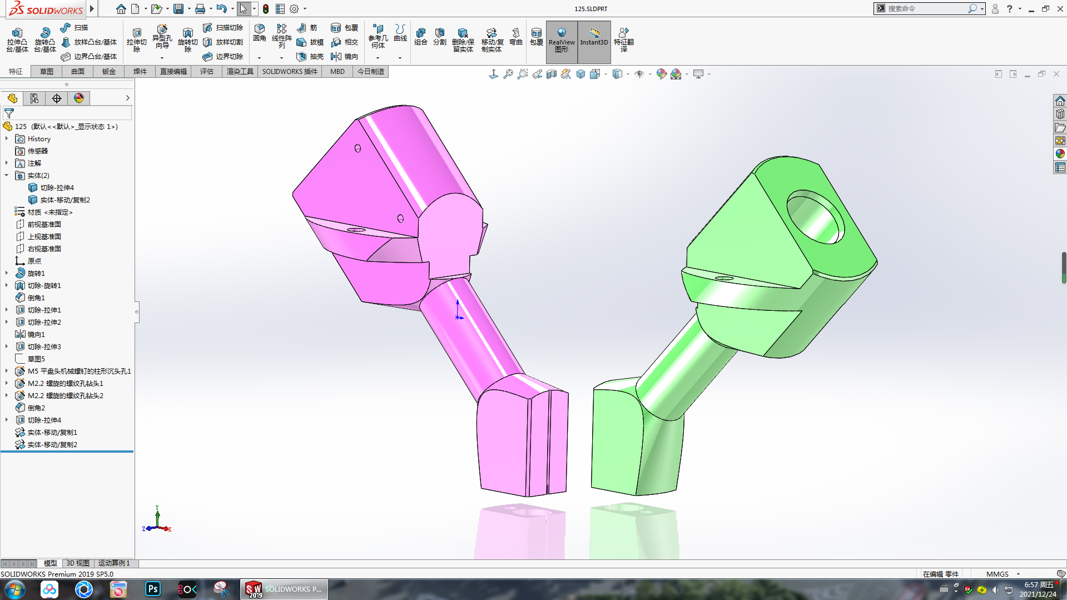
Task: Select the Revolved Cut (旋转切除) tool
Action: 187,40
